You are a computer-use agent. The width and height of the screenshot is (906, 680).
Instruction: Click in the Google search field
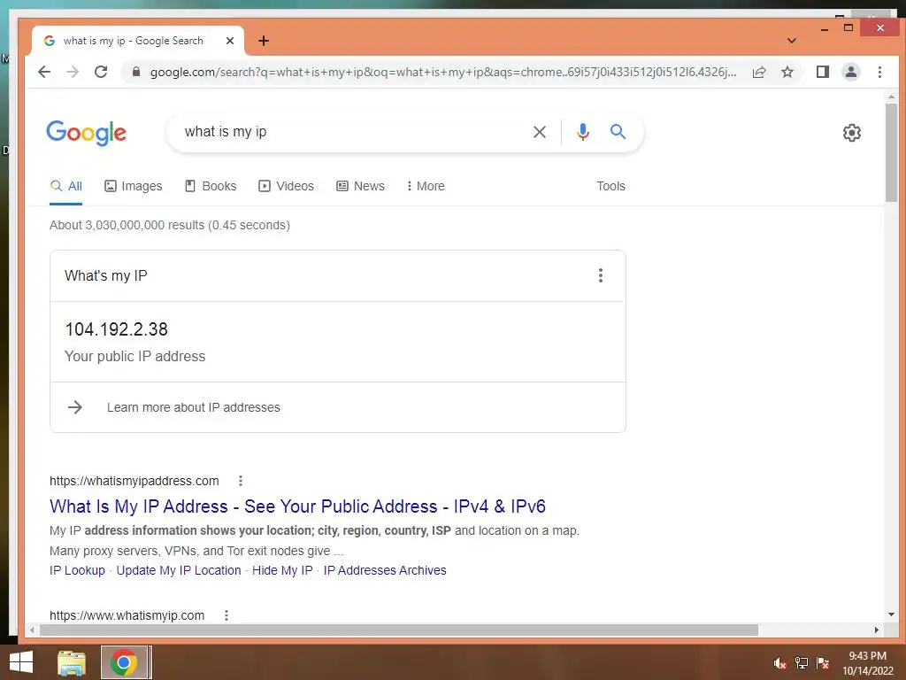pyautogui.click(x=352, y=132)
